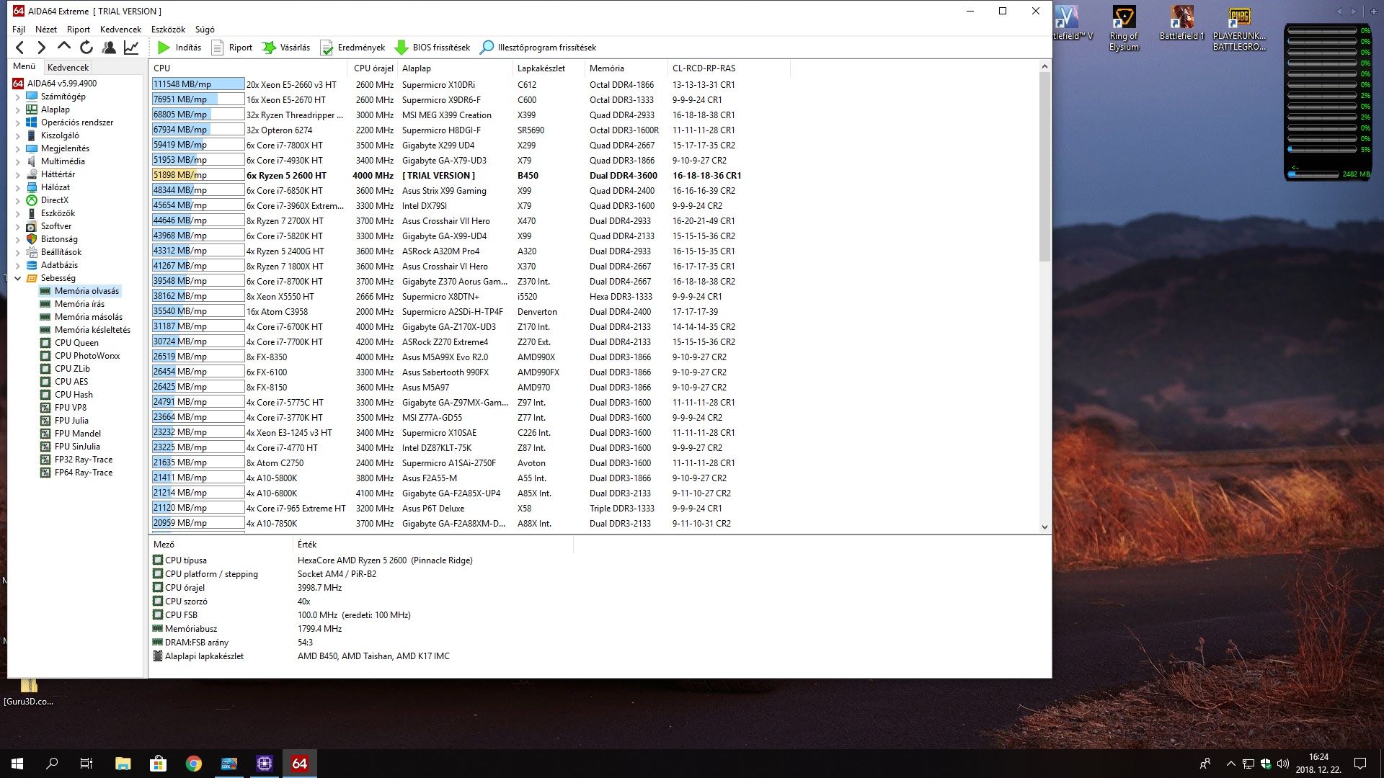Open the user profile icon in toolbar

tap(109, 48)
